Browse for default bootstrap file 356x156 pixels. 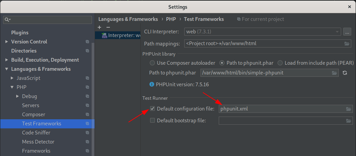349,121
